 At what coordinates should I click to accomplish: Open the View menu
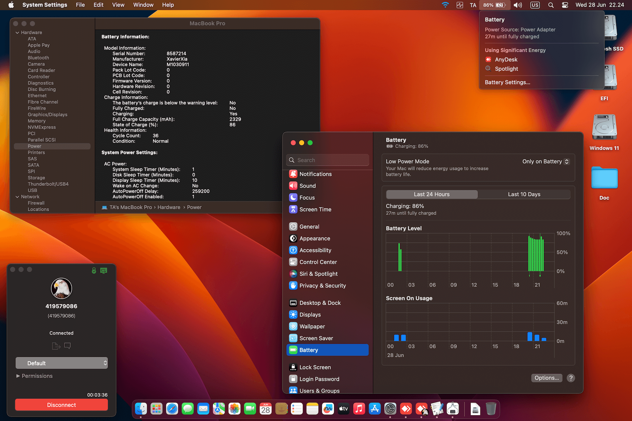(118, 5)
